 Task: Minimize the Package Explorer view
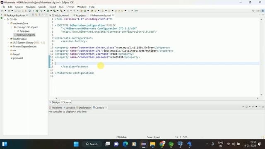coord(43,15)
